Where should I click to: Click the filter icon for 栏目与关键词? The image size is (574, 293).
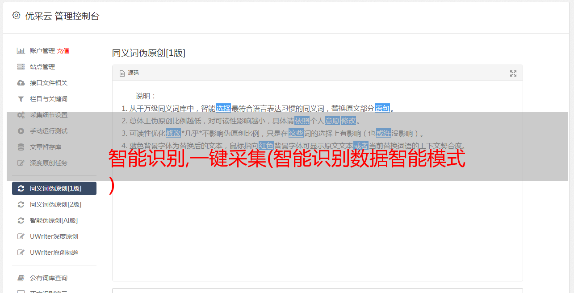(x=21, y=99)
